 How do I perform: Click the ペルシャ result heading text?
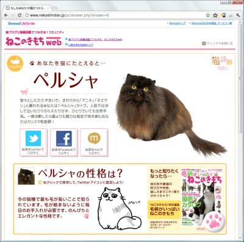click(66, 81)
